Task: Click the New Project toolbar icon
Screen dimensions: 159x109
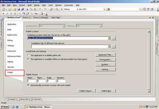Action: point(4,9)
